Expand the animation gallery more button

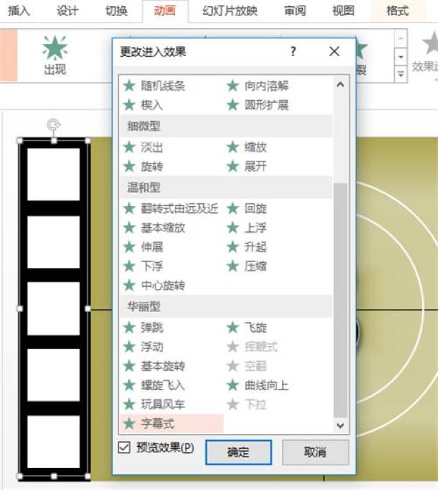tap(400, 74)
